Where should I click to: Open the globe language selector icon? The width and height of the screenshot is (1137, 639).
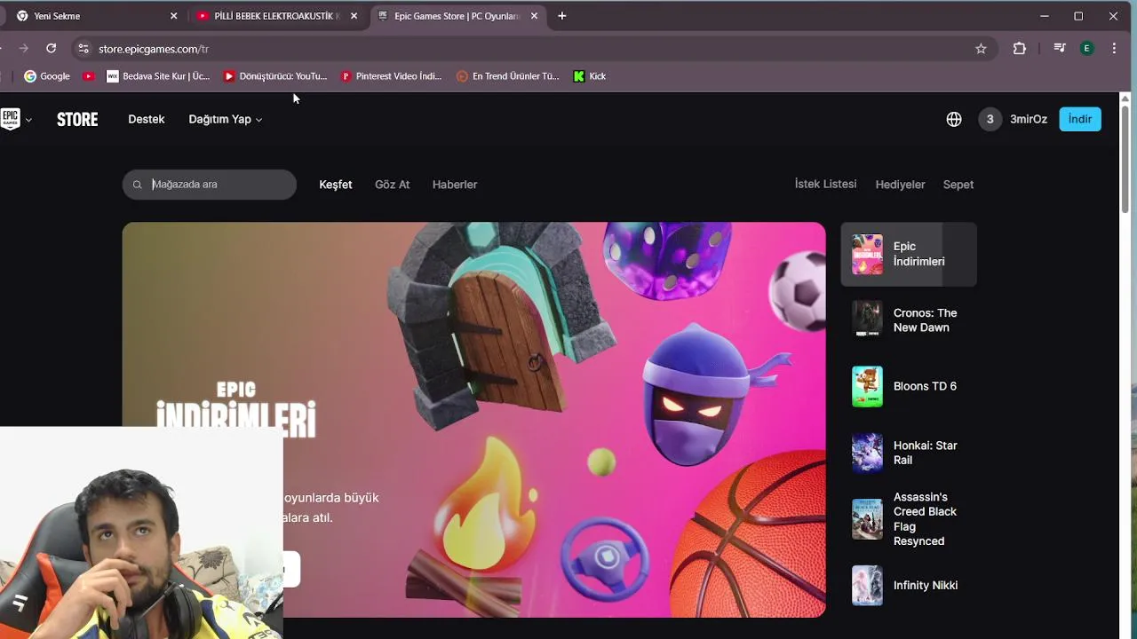point(954,119)
